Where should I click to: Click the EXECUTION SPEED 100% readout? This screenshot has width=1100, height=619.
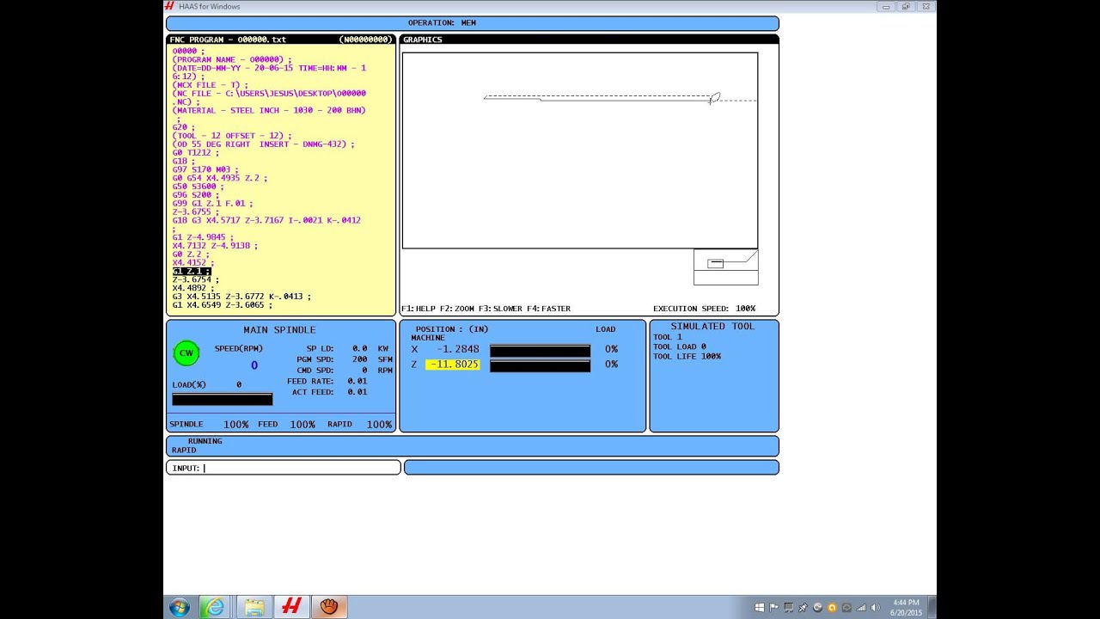[x=704, y=309]
